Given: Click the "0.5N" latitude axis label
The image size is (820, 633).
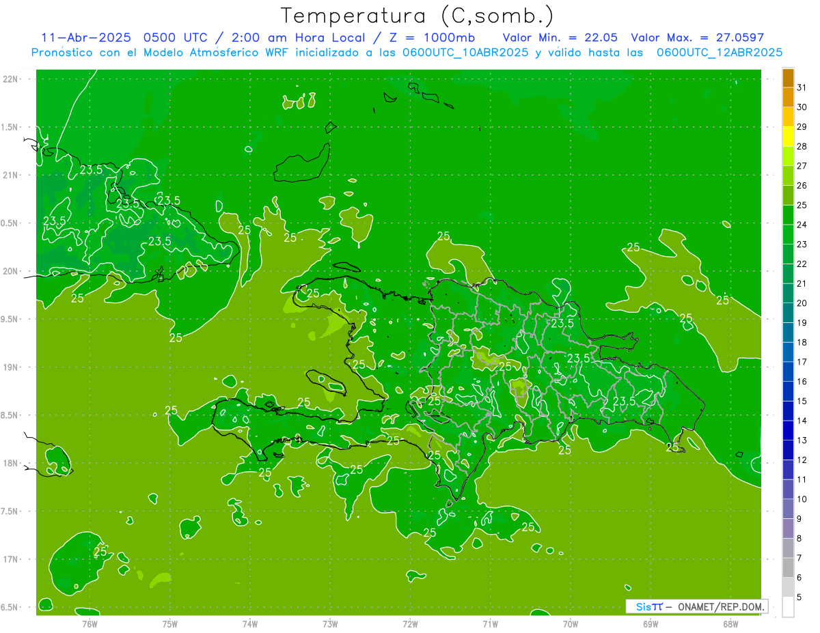Looking at the screenshot, I should (10, 223).
